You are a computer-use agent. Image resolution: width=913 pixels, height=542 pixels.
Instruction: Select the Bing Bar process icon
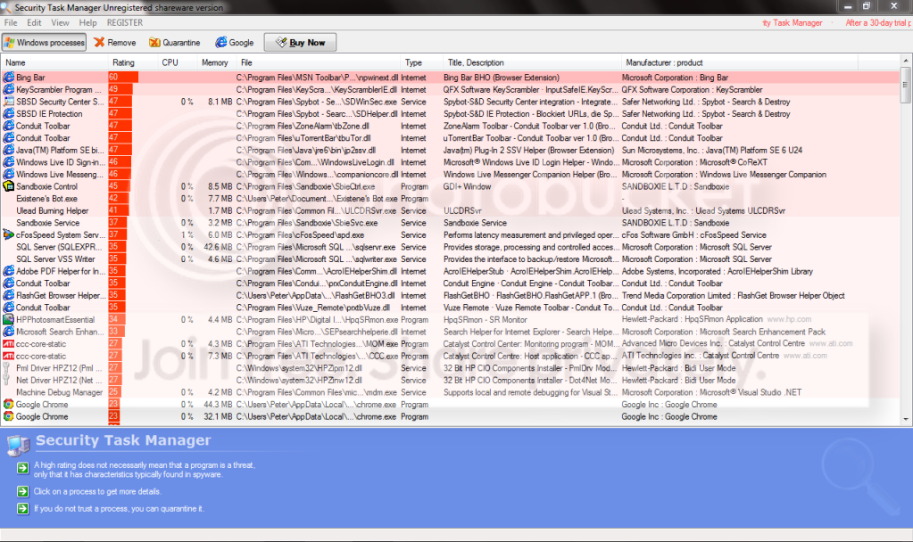9,78
